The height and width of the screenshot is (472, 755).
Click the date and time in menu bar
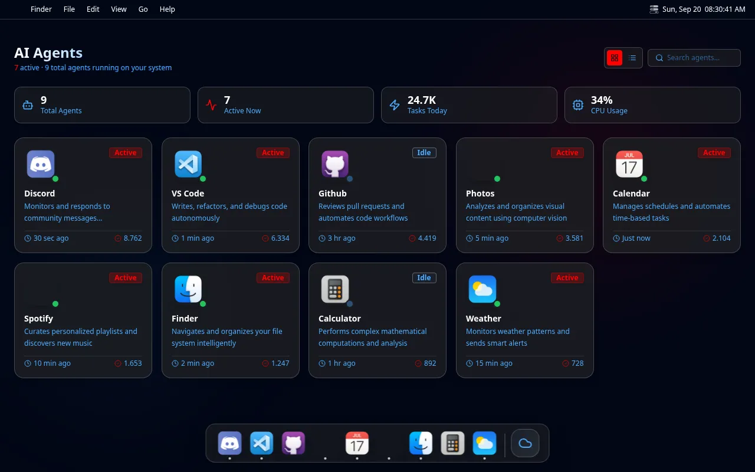point(704,9)
